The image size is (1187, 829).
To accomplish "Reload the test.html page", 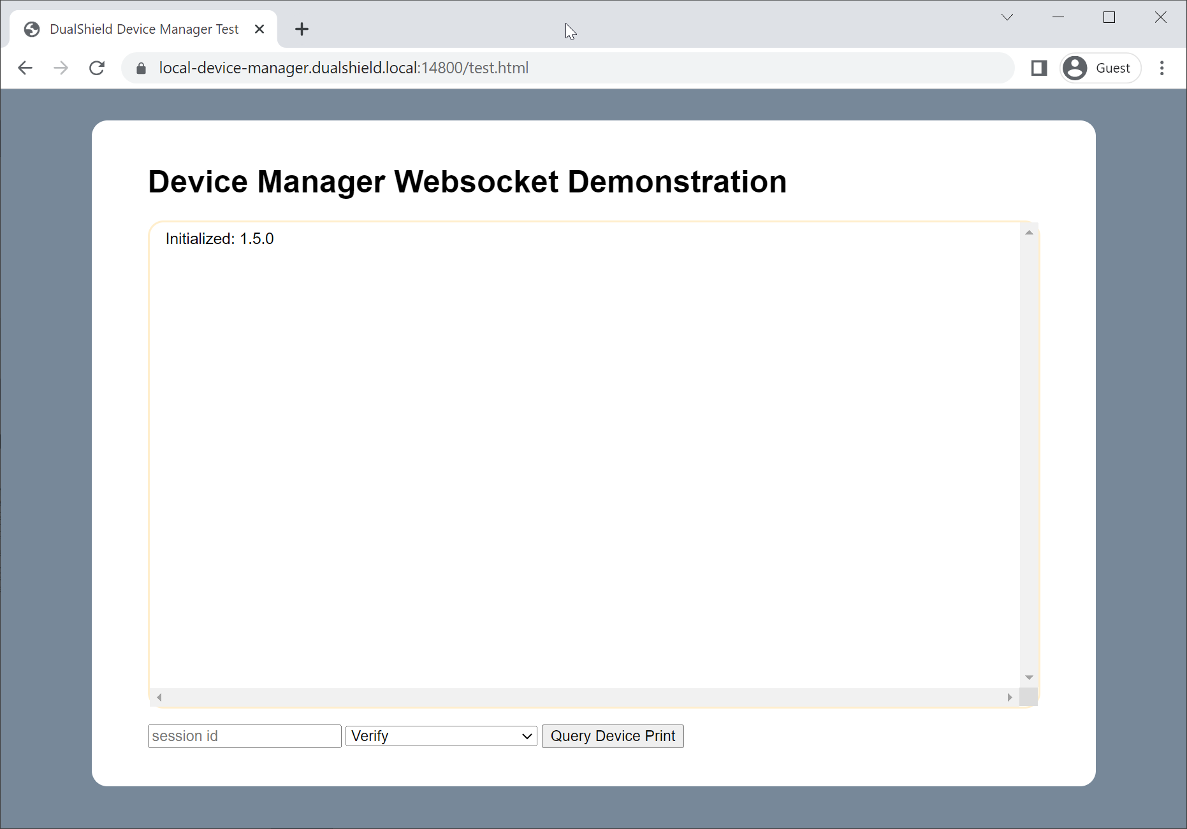I will click(x=97, y=68).
